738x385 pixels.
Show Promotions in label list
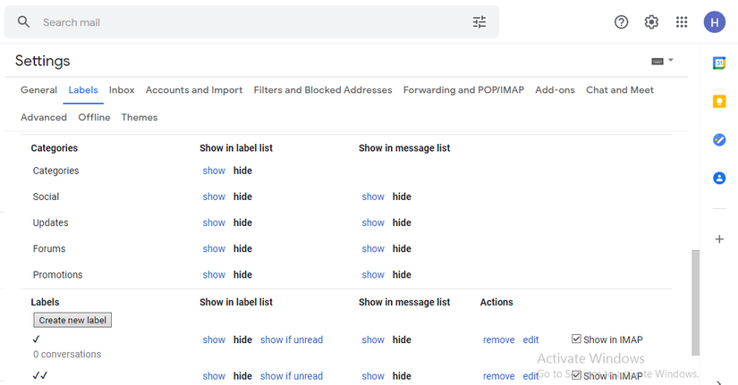(x=214, y=274)
